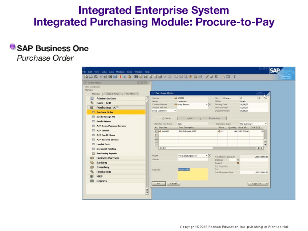Click the Help question mark toolbar icon

(x=234, y=77)
